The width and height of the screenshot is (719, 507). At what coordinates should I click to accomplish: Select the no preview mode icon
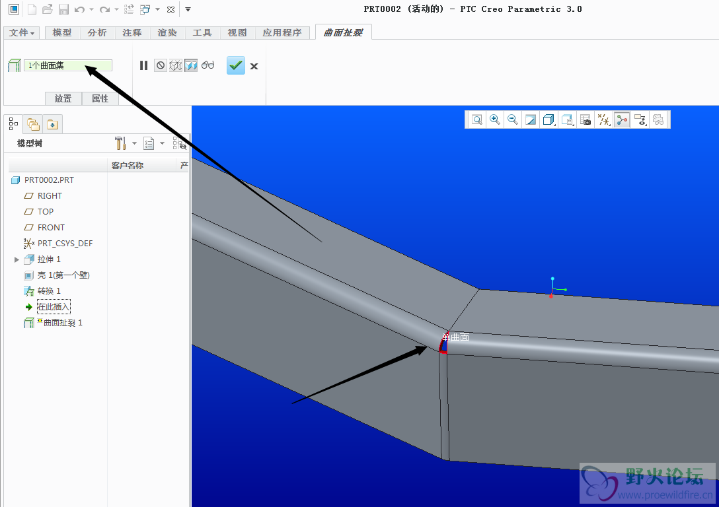tap(160, 65)
